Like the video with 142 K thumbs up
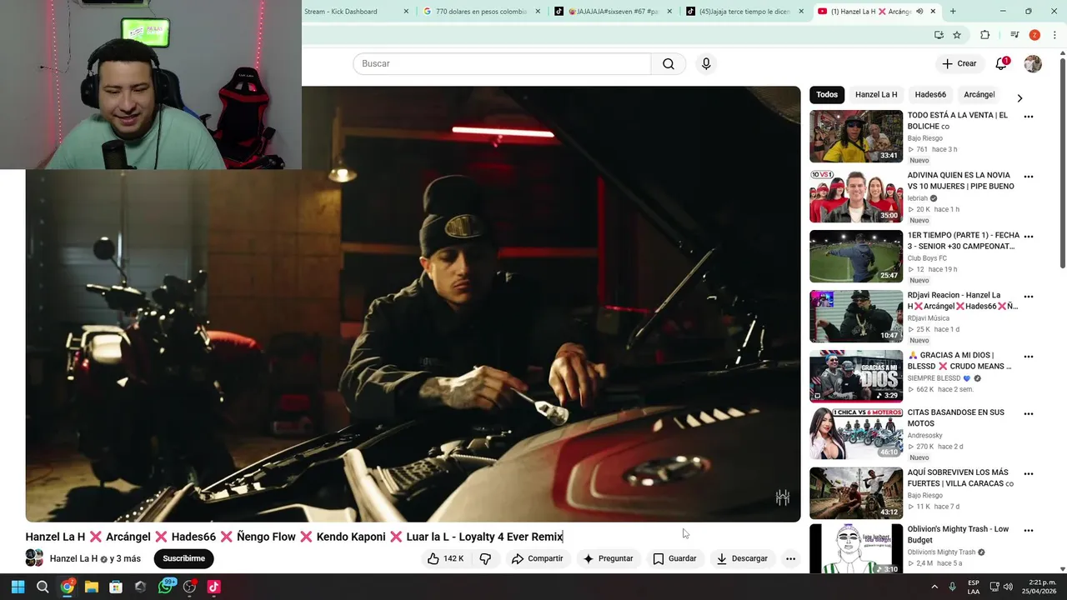Screen dimensions: 1067x600 pos(445,558)
